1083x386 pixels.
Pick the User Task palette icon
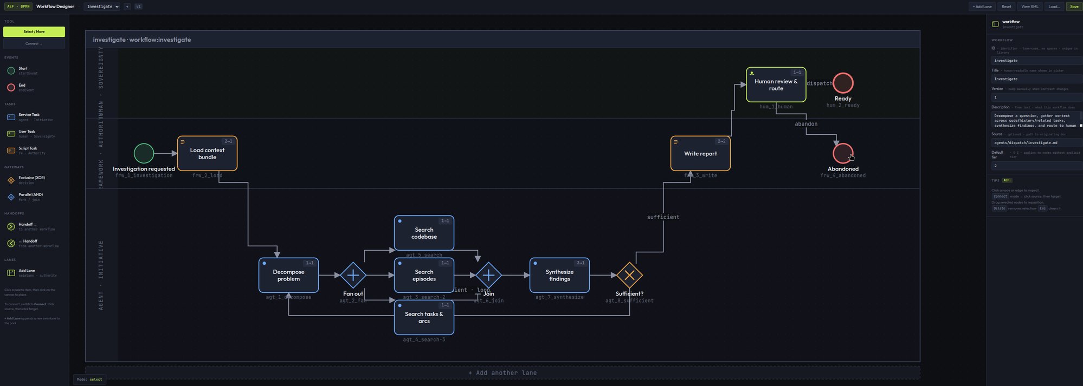pyautogui.click(x=11, y=134)
